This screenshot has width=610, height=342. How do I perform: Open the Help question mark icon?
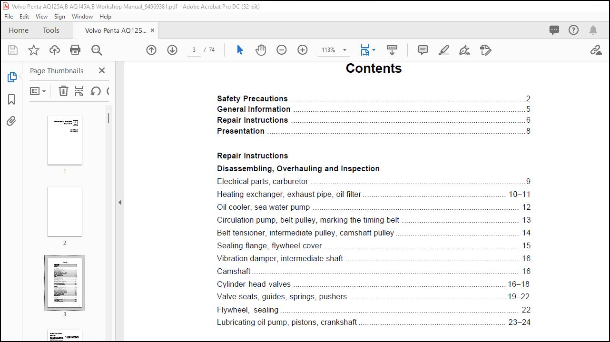(574, 30)
